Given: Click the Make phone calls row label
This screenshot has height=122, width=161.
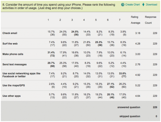Looking at the screenshot, I should (x=13, y=54).
